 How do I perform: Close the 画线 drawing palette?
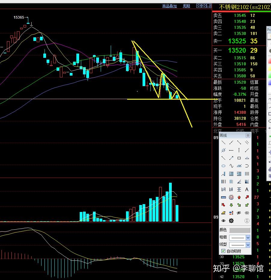coord(248,135)
